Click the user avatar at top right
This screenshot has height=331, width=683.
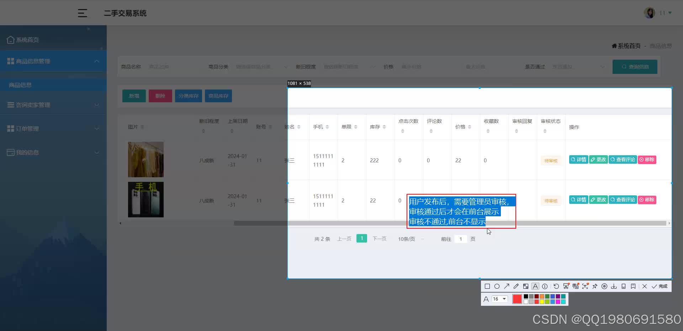[650, 13]
